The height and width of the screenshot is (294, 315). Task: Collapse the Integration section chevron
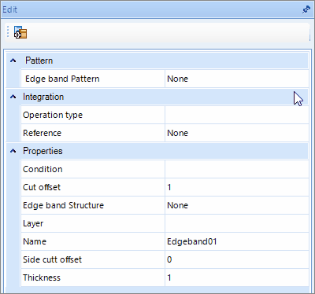[13, 97]
